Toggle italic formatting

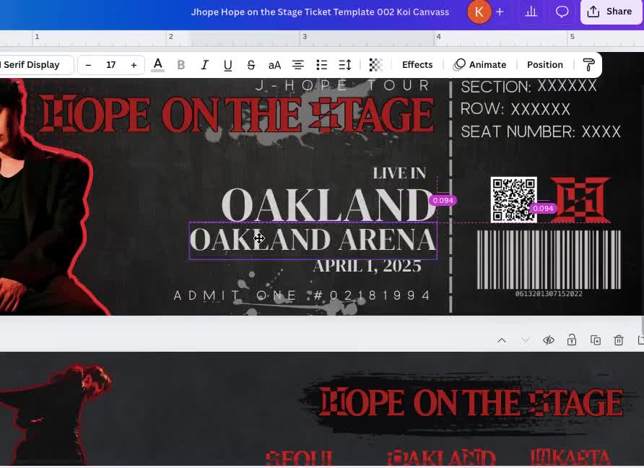204,65
